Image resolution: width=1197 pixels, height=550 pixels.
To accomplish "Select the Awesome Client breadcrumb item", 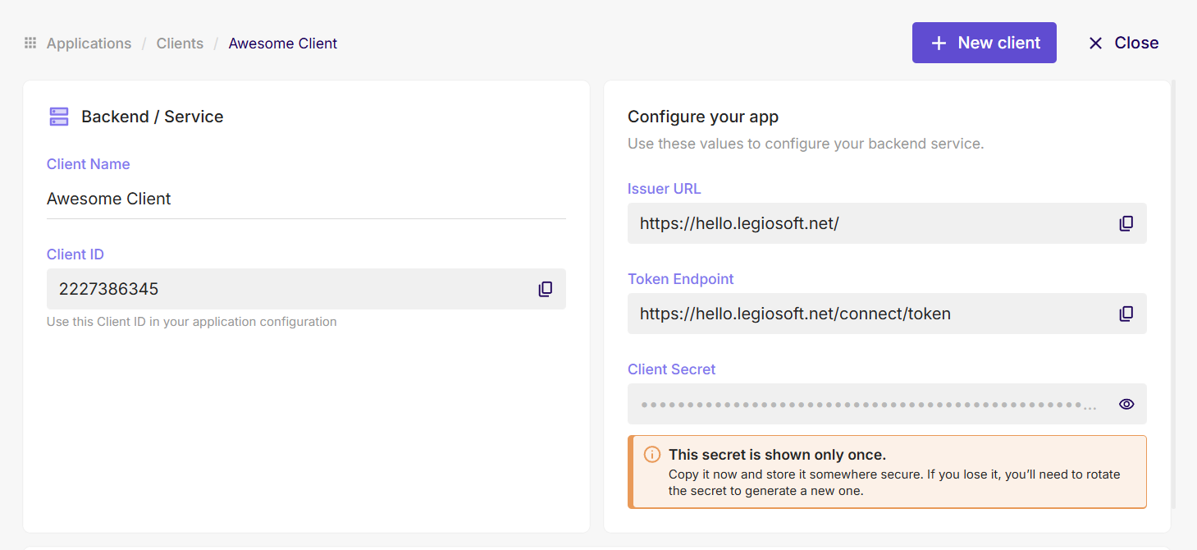I will 282,43.
